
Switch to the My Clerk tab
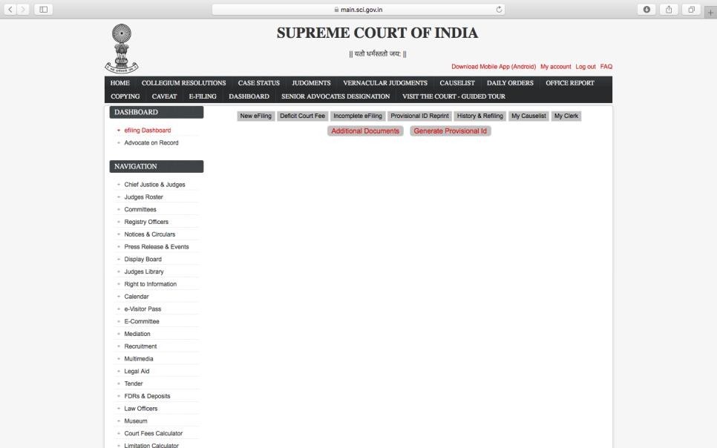pyautogui.click(x=566, y=116)
